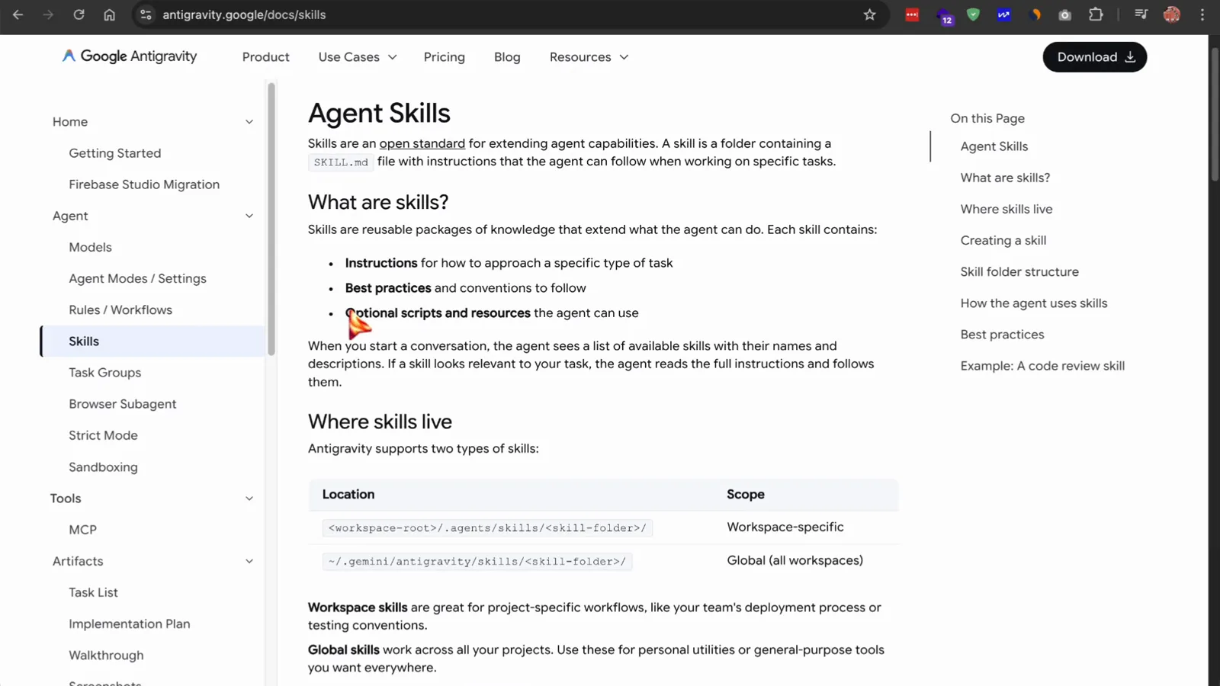Collapse the Tools section chevron
Screen dimensions: 1220x686
pyautogui.click(x=249, y=498)
